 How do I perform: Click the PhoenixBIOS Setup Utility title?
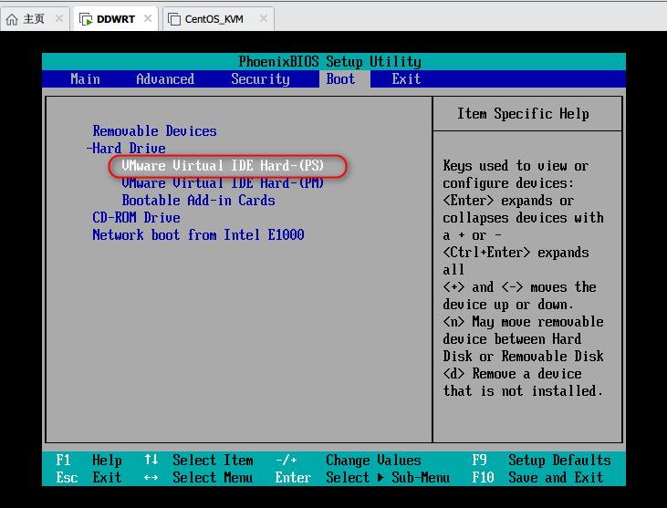point(330,62)
